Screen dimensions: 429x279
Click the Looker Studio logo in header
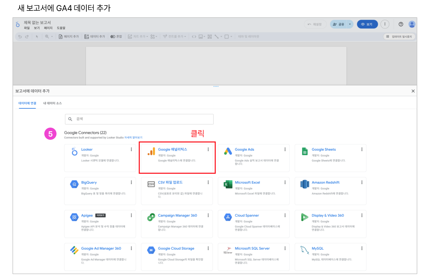click(x=18, y=24)
